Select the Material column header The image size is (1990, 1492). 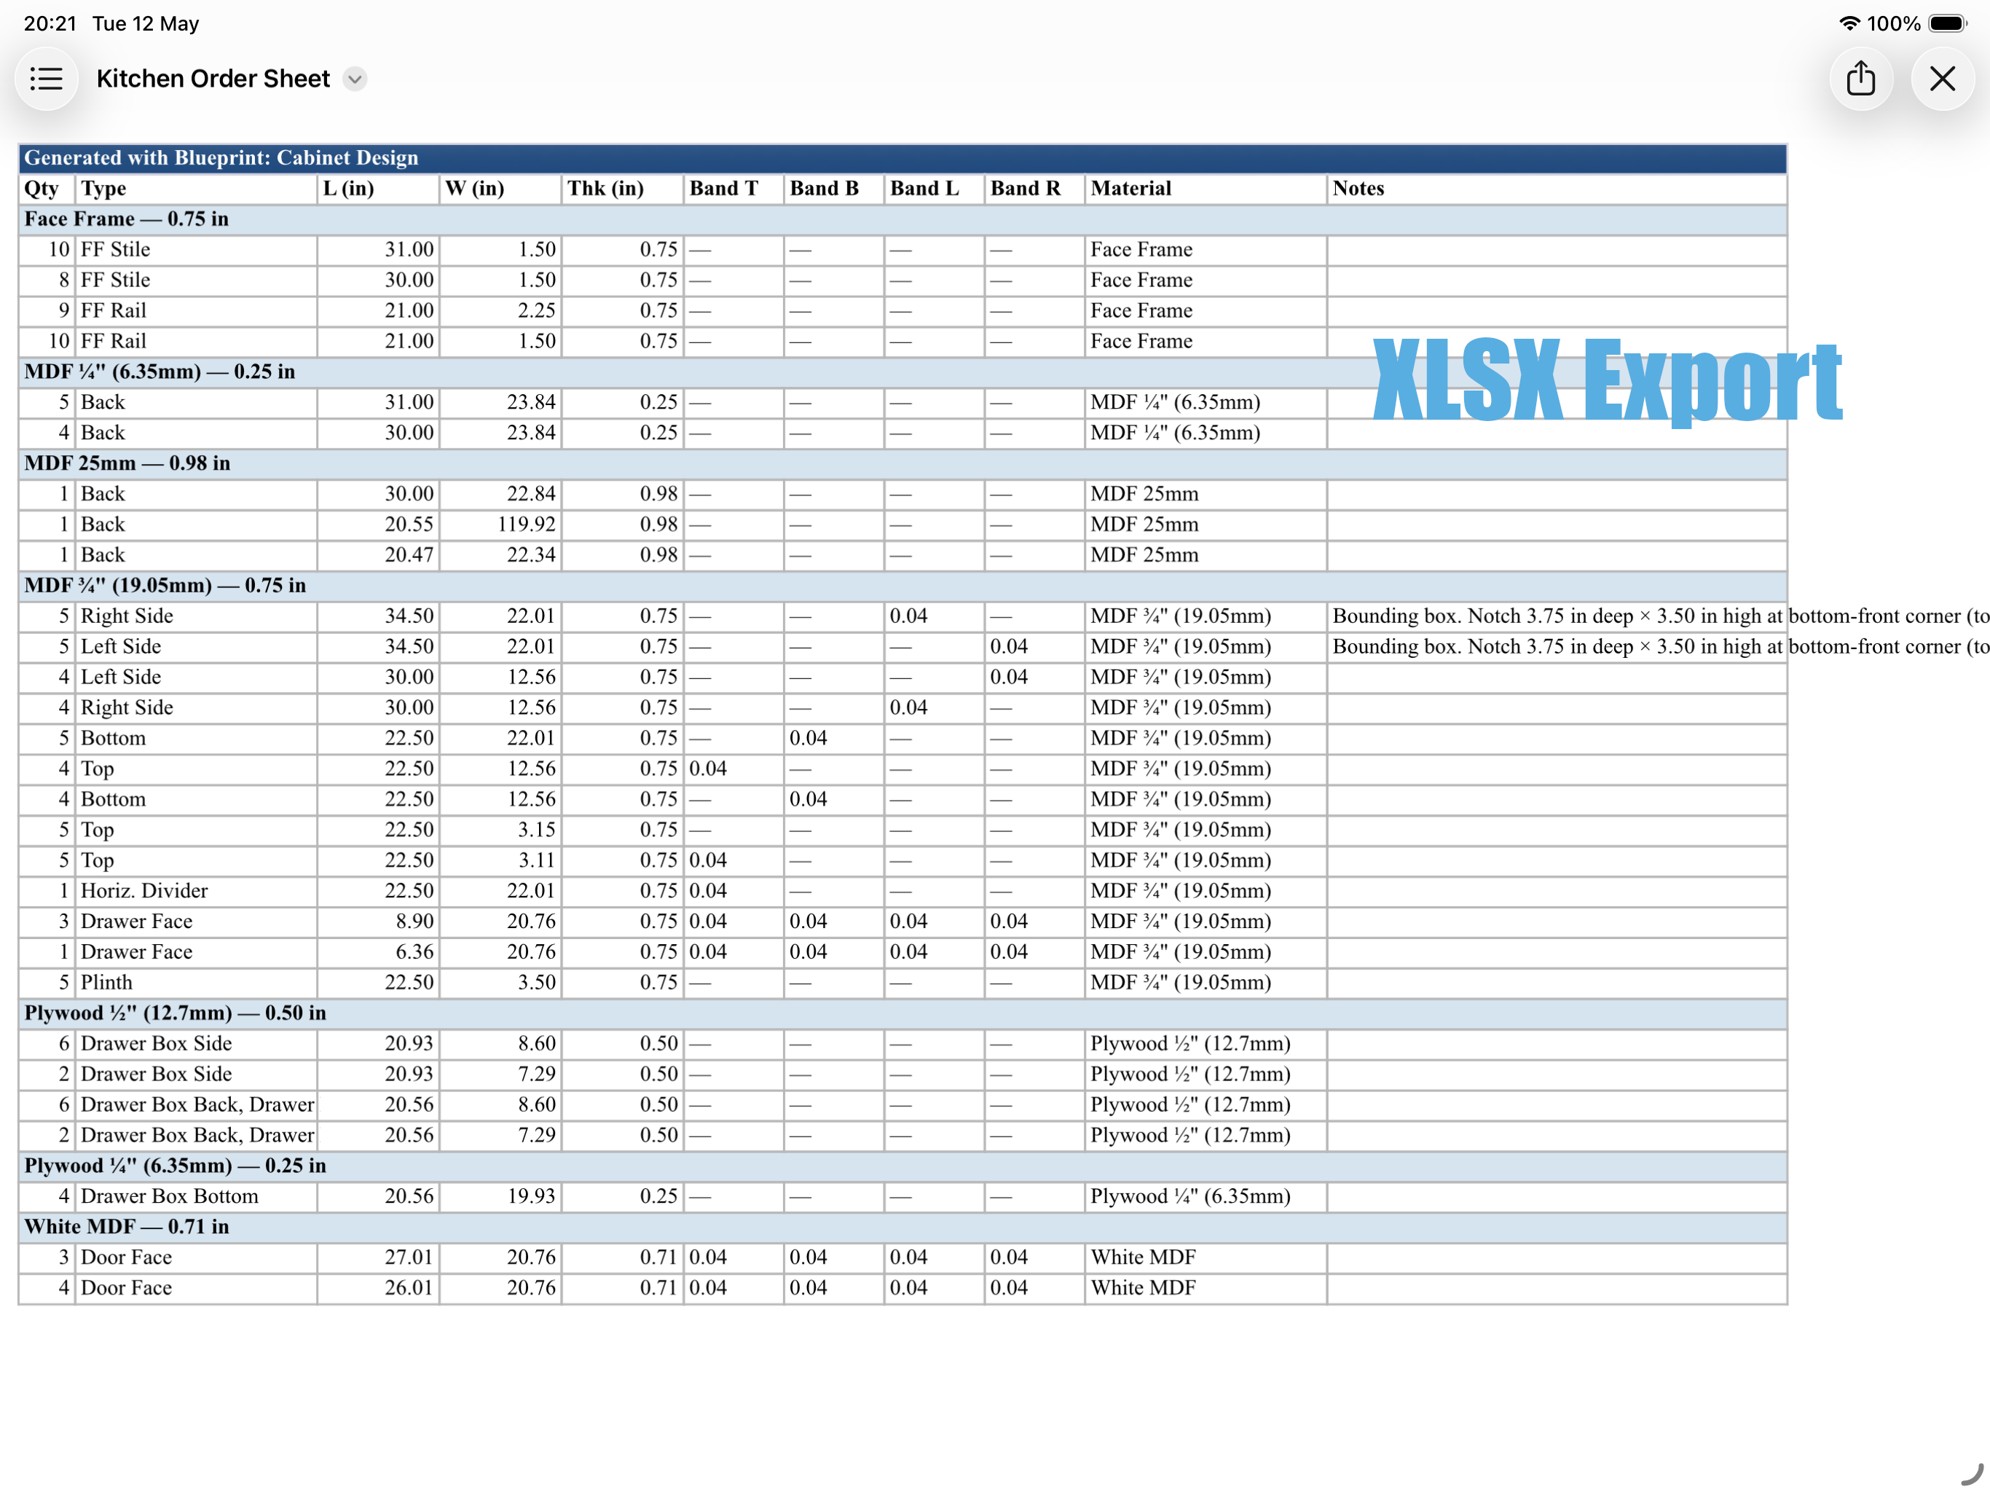(1206, 189)
